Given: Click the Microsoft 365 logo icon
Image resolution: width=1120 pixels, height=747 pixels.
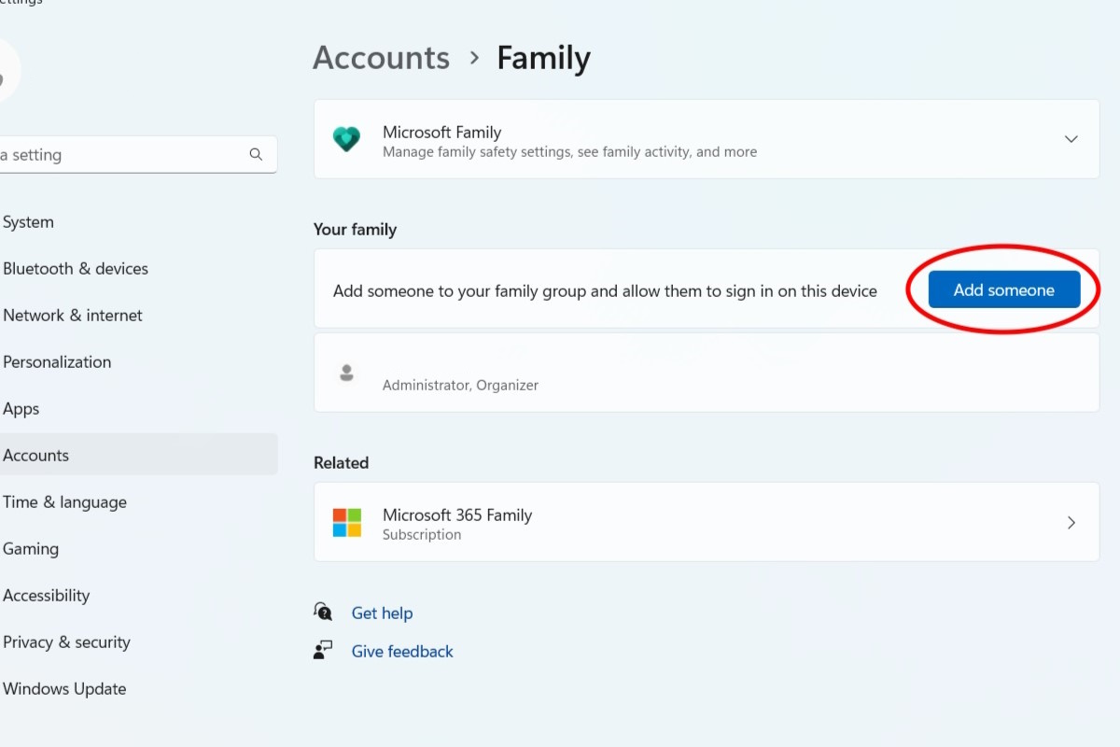Looking at the screenshot, I should pyautogui.click(x=346, y=522).
